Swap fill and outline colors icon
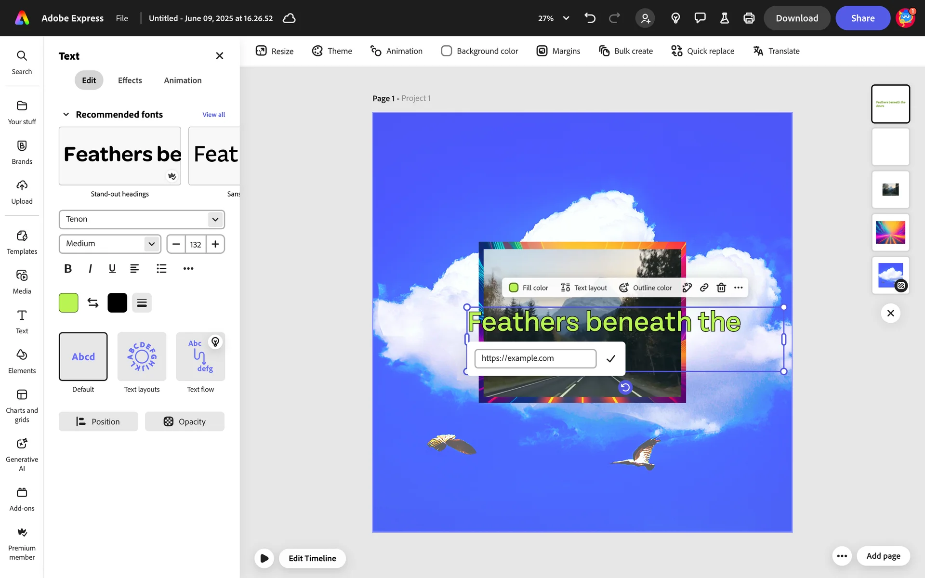Screen dimensions: 925x578 point(93,302)
